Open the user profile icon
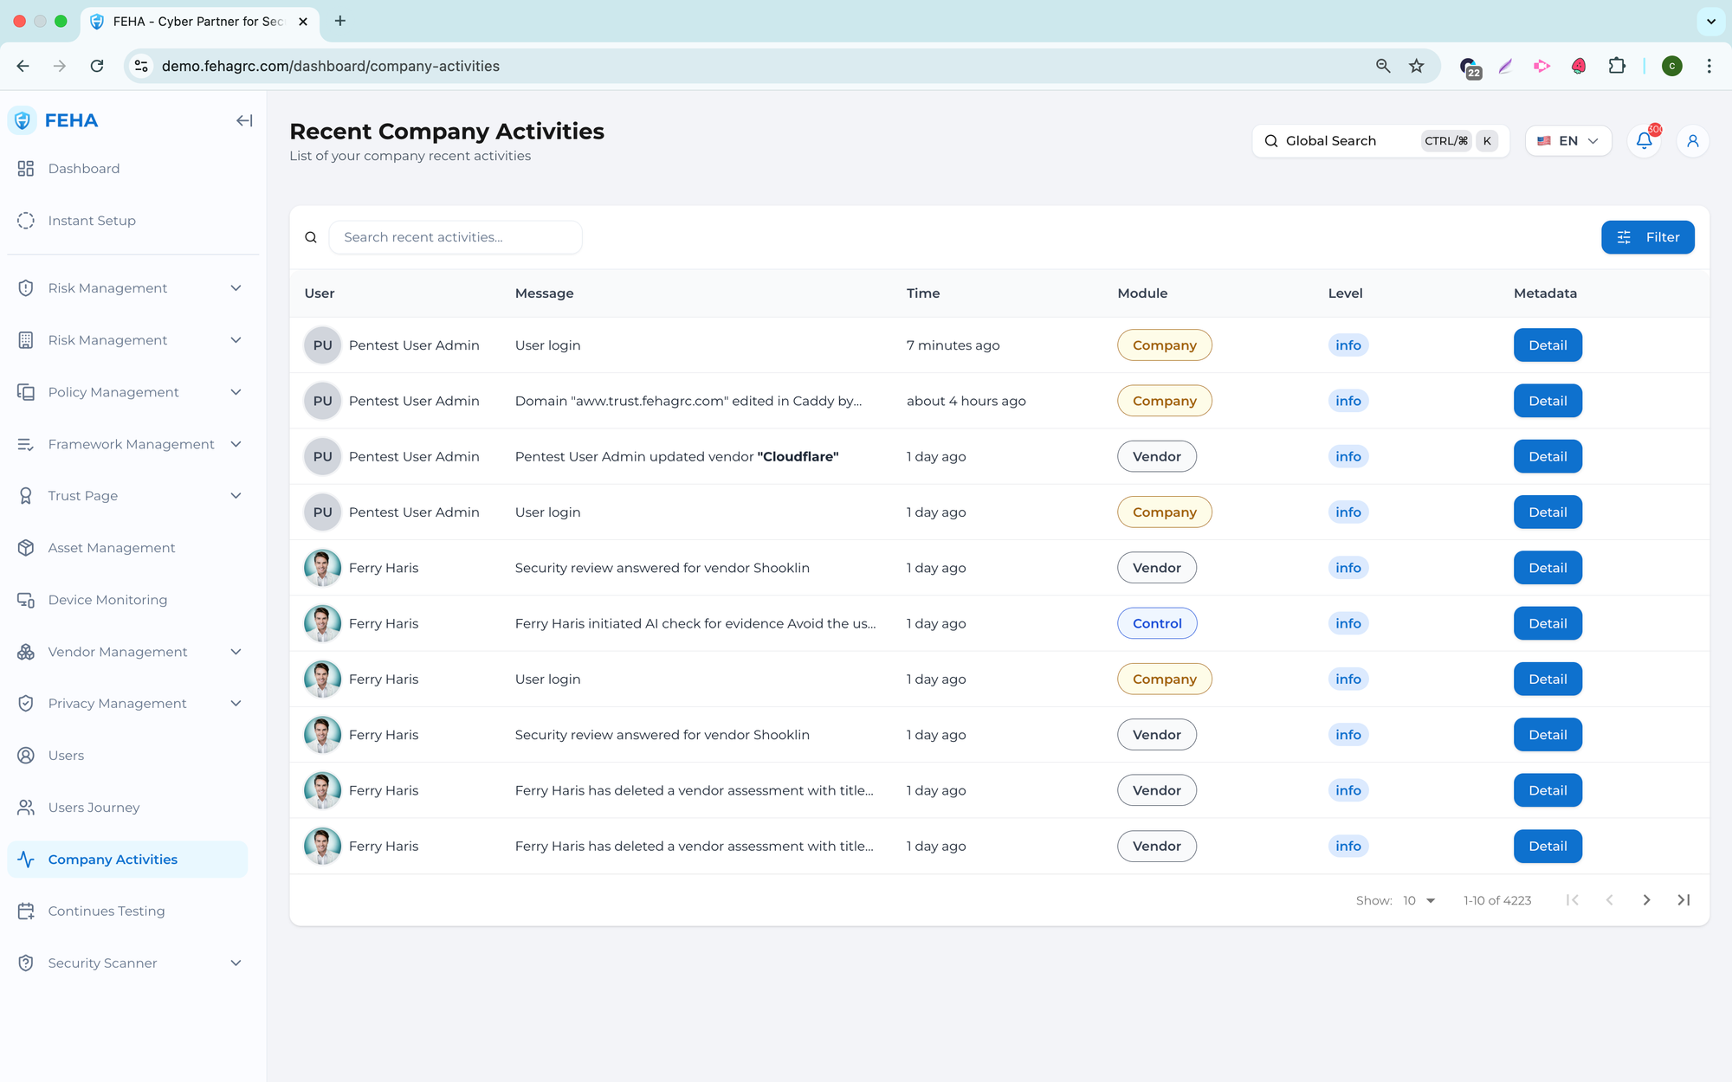 1692,140
